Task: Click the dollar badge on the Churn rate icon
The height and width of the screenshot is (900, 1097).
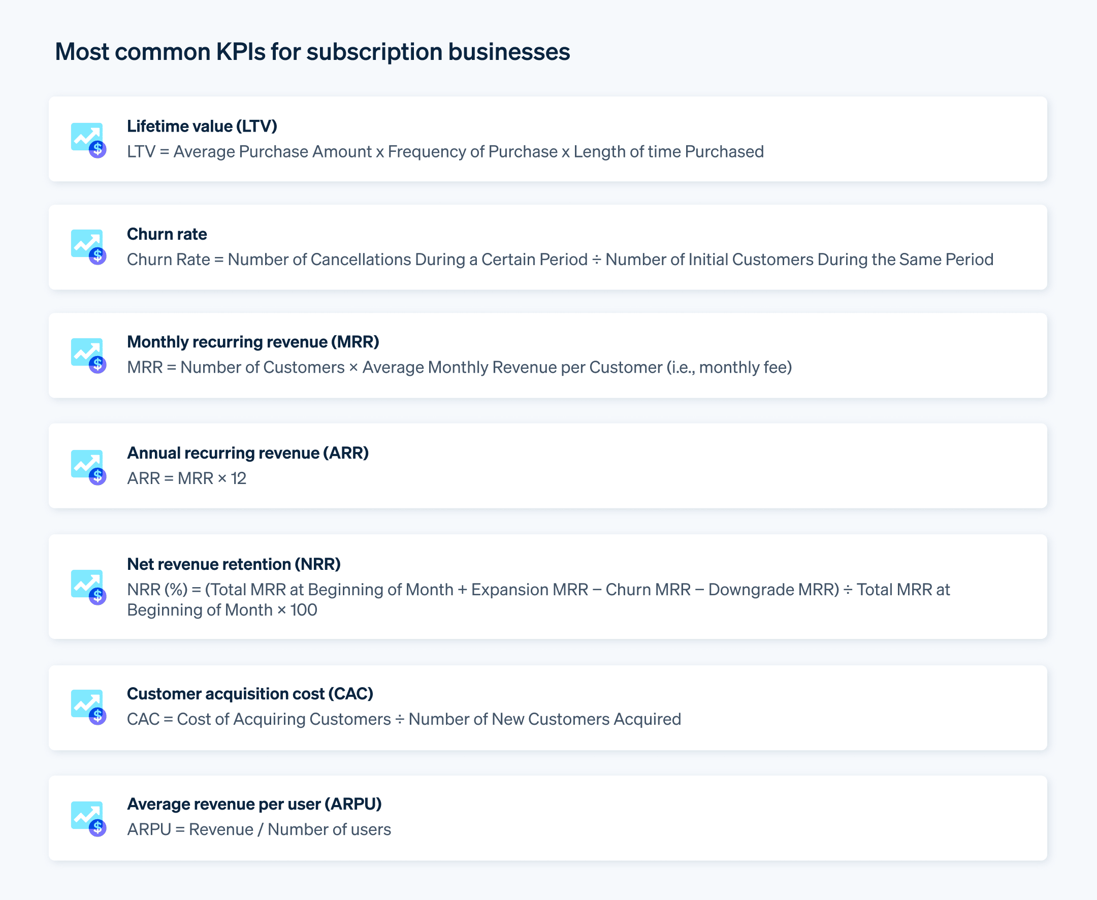Action: pyautogui.click(x=97, y=256)
